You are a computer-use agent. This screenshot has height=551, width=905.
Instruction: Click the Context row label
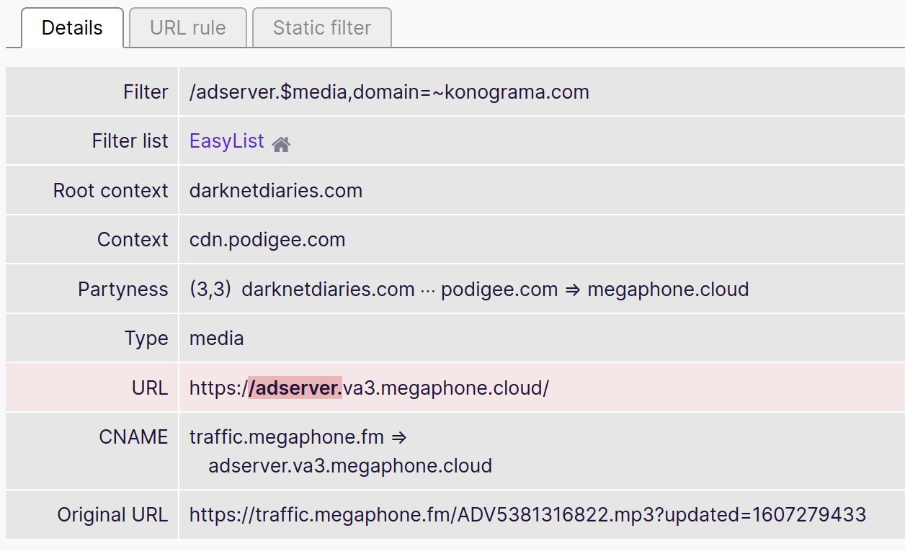133,239
